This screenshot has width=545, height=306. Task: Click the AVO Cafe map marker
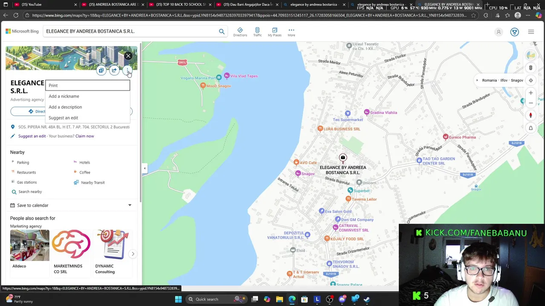tap(296, 162)
